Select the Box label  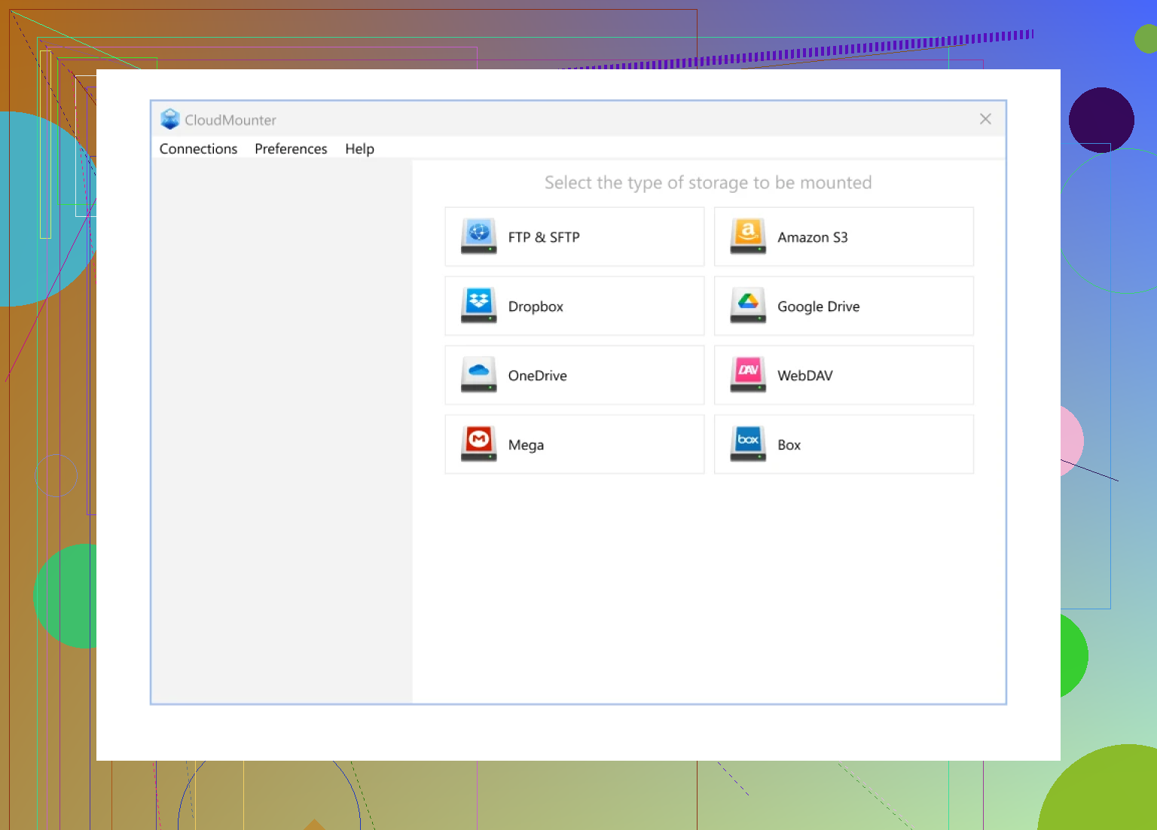point(789,445)
